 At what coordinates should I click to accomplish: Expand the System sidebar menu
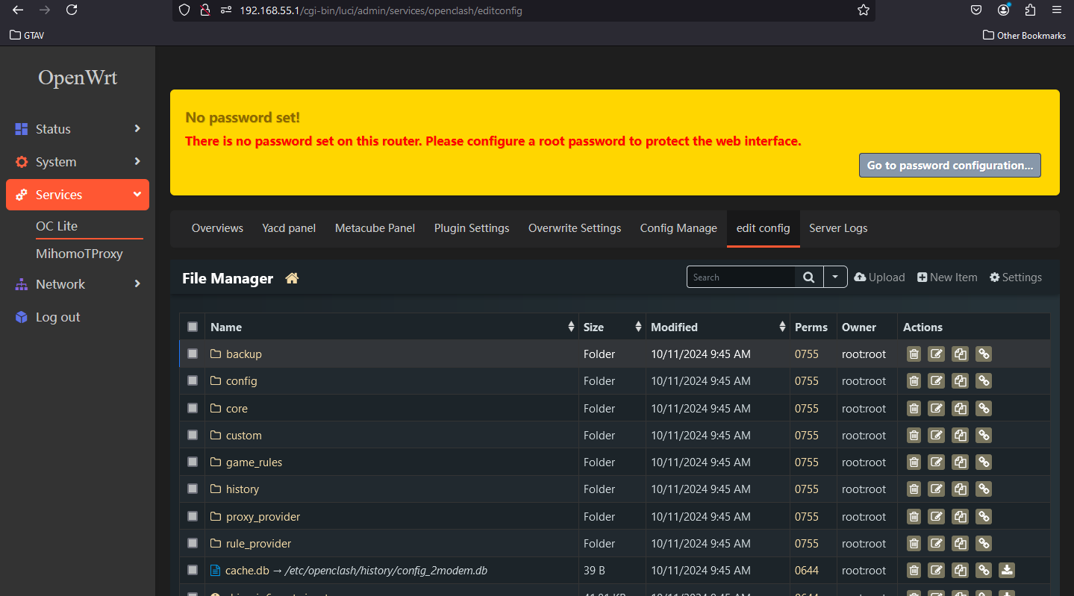click(78, 162)
